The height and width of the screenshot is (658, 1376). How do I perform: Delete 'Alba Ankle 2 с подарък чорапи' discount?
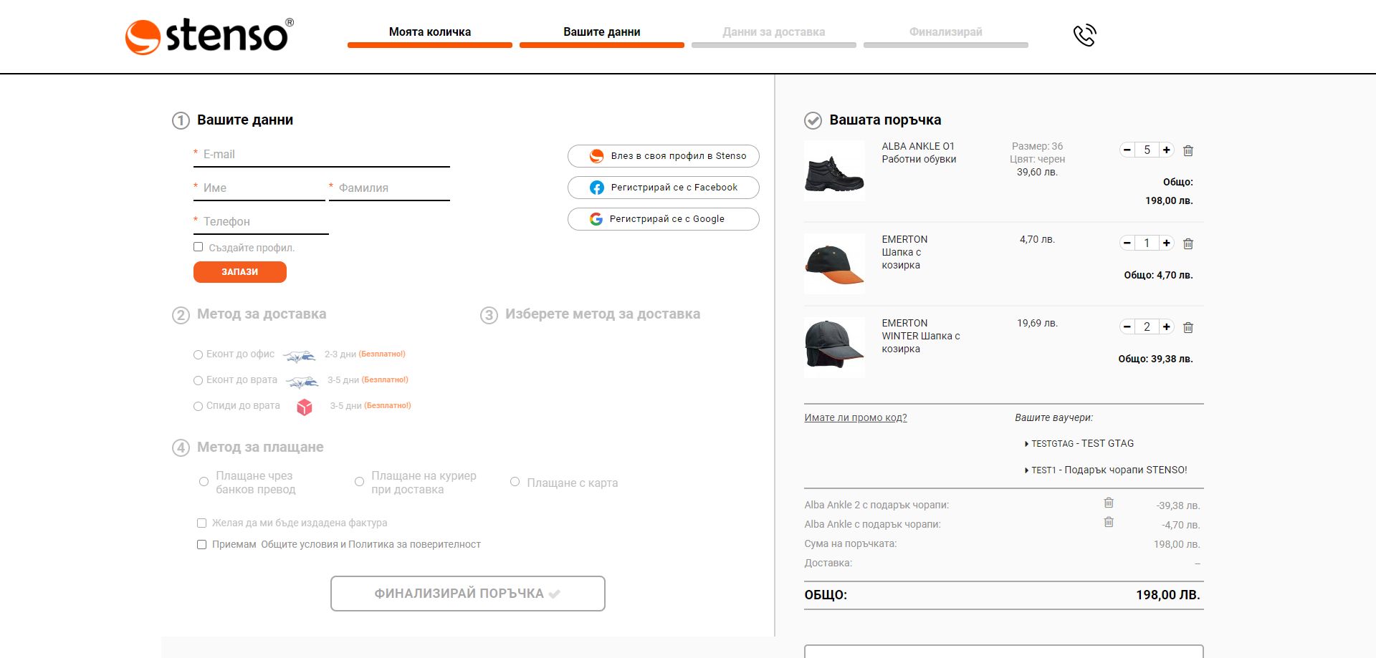(1109, 503)
